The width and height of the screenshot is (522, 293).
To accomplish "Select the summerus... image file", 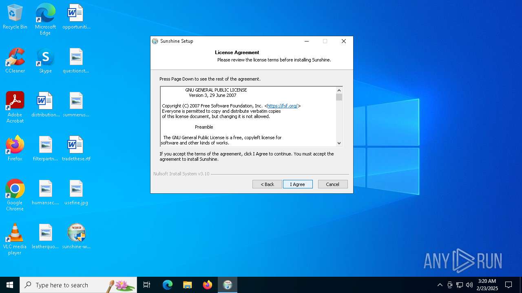I will [76, 105].
